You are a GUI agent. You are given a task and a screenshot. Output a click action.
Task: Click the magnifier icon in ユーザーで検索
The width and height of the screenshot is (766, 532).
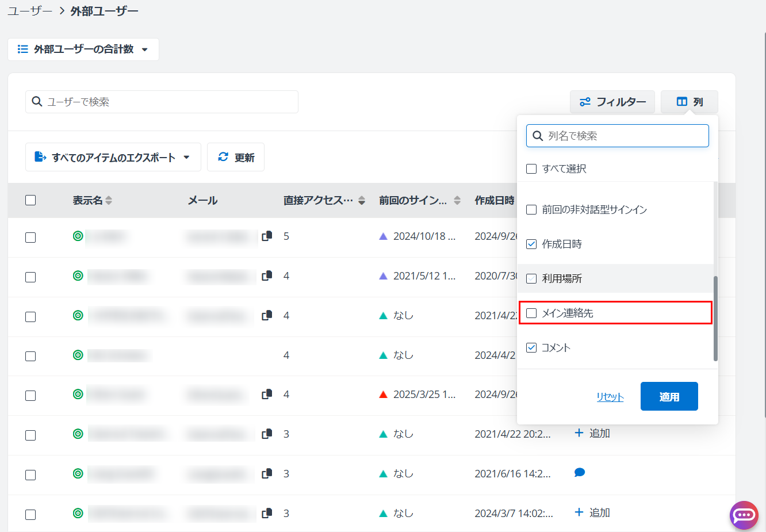coord(37,101)
